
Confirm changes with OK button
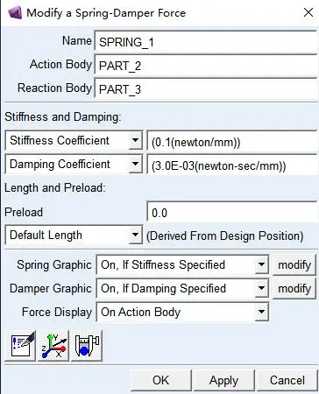(x=161, y=380)
